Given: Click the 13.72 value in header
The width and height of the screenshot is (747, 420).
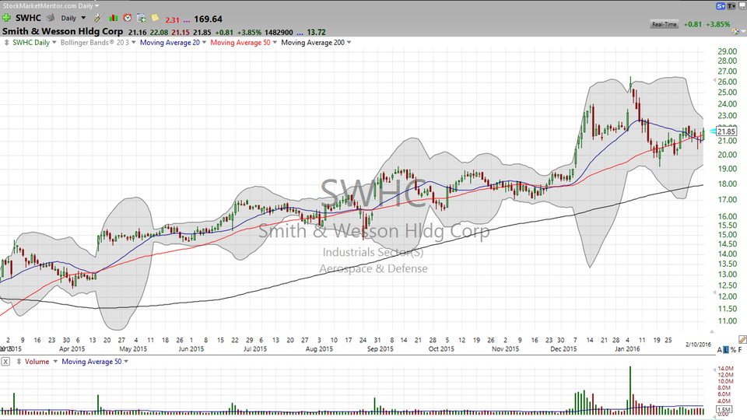Looking at the screenshot, I should tap(317, 33).
